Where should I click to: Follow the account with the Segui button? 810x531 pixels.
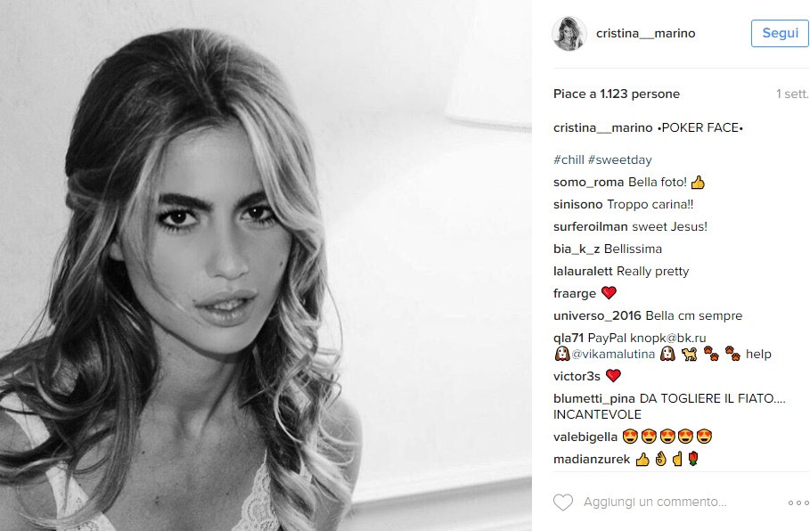tap(780, 33)
